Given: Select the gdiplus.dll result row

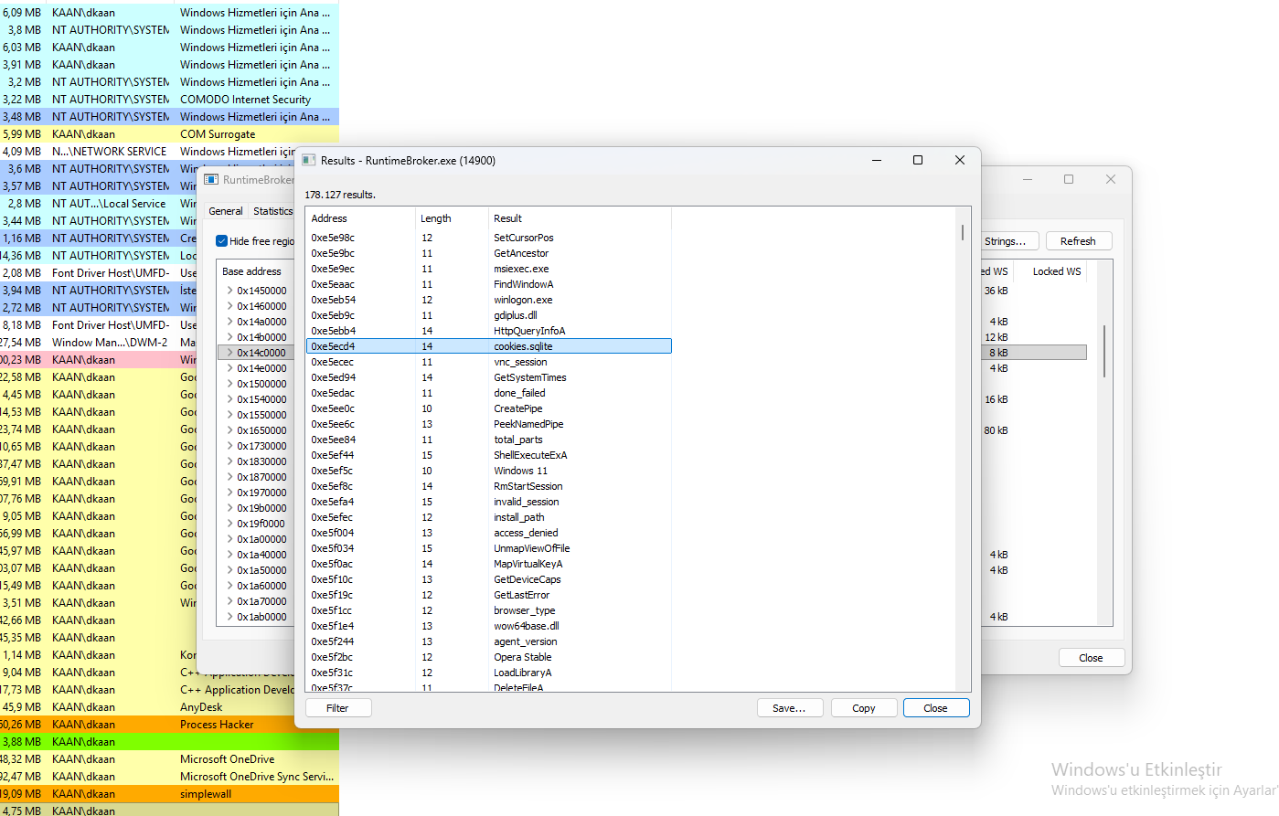Looking at the screenshot, I should (x=489, y=315).
